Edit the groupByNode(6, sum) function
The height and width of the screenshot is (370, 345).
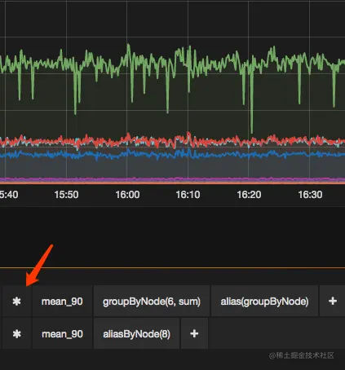pyautogui.click(x=152, y=301)
